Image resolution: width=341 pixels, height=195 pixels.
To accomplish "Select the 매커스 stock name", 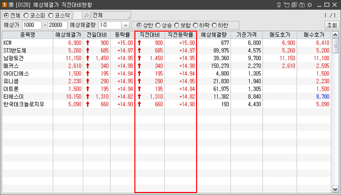I will (x=11, y=66).
